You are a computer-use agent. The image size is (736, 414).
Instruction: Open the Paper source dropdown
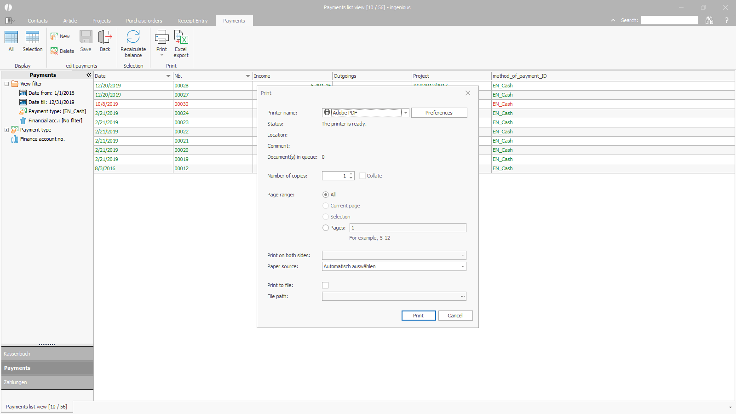point(462,266)
